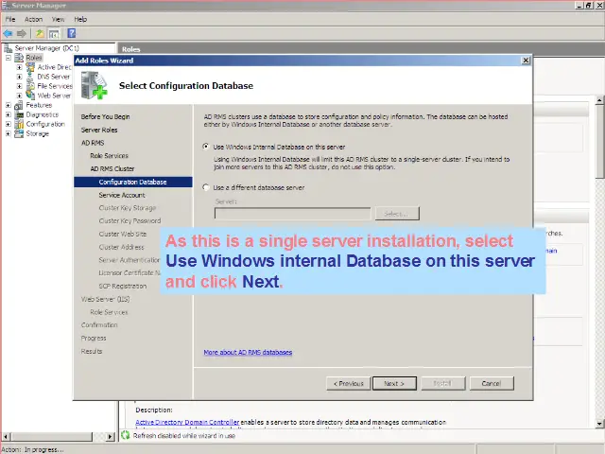This screenshot has width=605, height=454.
Task: Click Progress wizard step
Action: coord(94,339)
